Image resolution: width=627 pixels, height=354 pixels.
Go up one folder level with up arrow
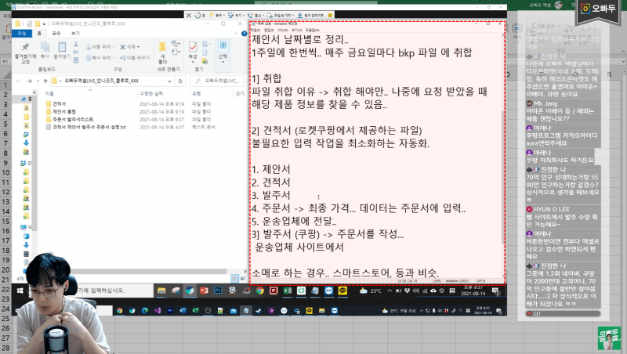[x=45, y=81]
